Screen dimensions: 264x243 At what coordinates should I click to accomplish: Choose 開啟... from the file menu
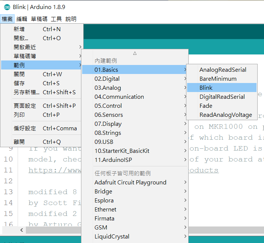pyautogui.click(x=41, y=38)
